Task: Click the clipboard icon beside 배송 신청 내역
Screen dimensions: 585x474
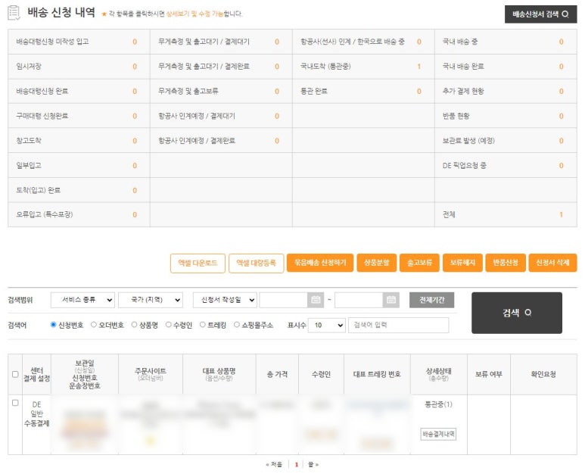Action: [14, 13]
